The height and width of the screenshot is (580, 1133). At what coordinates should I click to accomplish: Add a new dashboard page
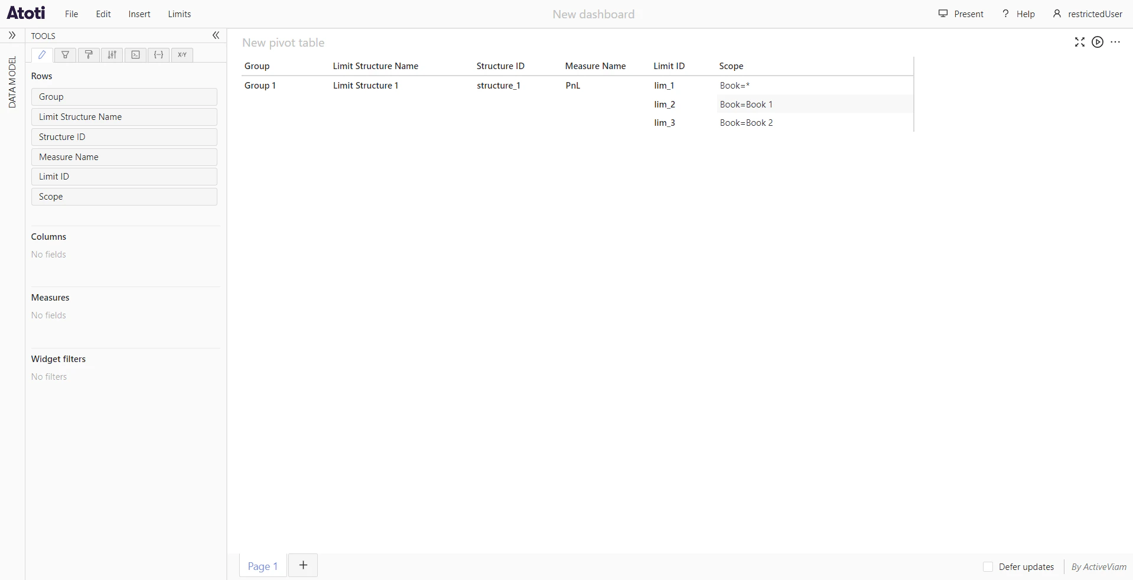pyautogui.click(x=303, y=565)
